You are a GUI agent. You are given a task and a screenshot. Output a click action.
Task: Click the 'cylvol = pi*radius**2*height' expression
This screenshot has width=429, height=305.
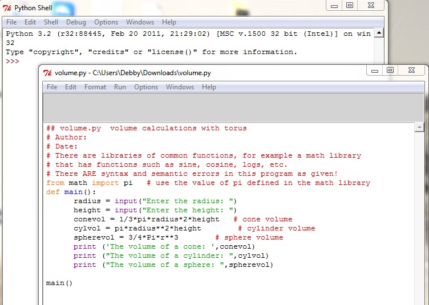(x=137, y=228)
